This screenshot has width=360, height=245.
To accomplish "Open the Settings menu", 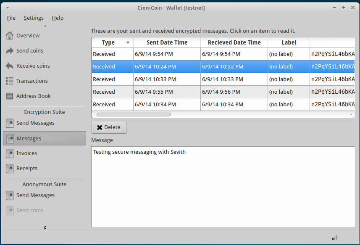I will tap(34, 18).
